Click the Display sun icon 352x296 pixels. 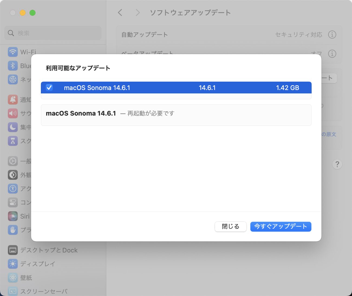point(13,264)
